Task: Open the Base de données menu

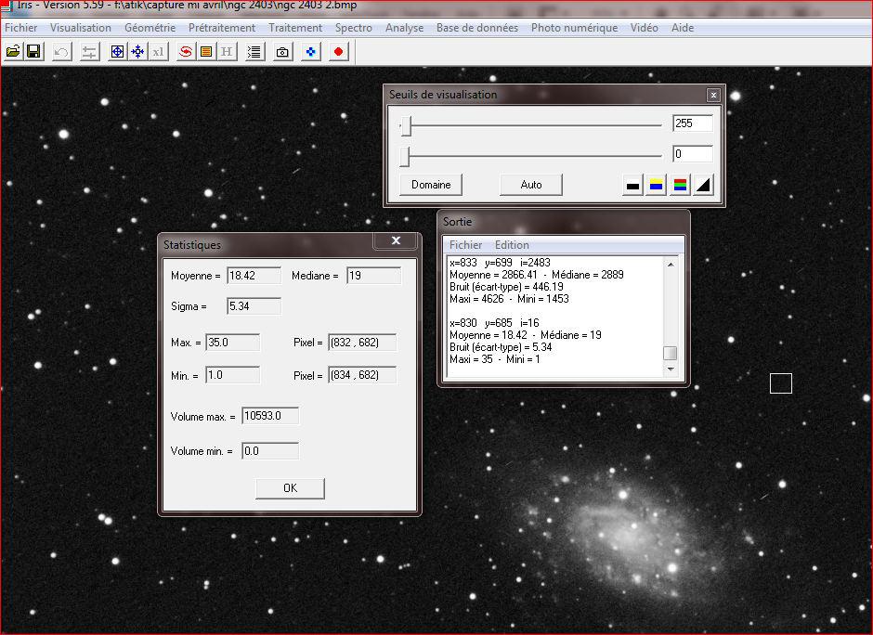Action: pos(477,28)
